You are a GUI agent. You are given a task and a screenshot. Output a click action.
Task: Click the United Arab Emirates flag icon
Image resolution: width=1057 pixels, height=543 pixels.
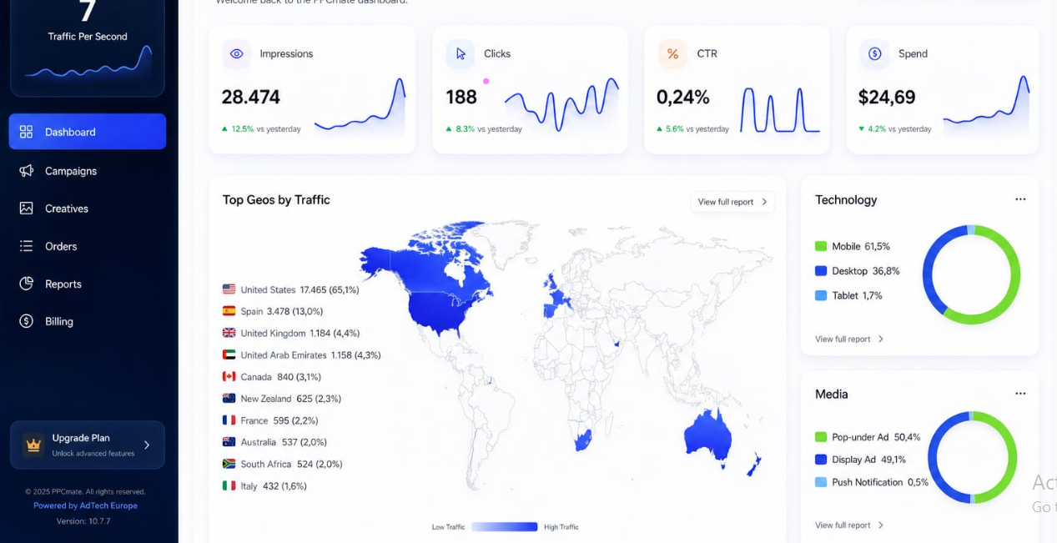click(x=229, y=354)
